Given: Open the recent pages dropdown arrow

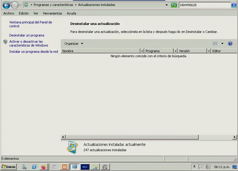Looking at the screenshot, I should pos(20,5).
